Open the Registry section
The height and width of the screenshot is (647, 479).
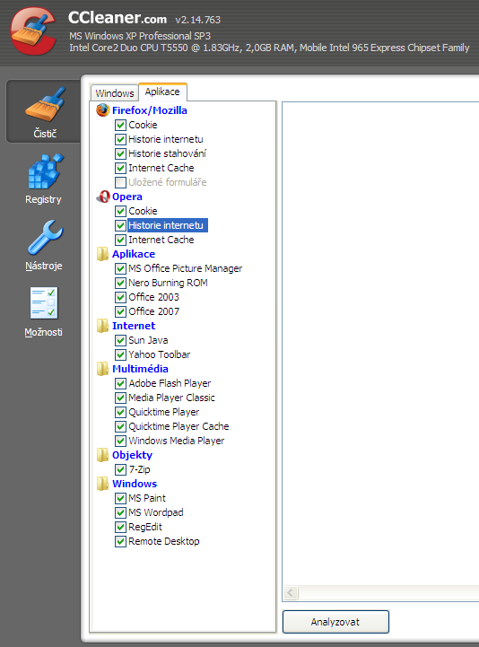click(x=45, y=179)
